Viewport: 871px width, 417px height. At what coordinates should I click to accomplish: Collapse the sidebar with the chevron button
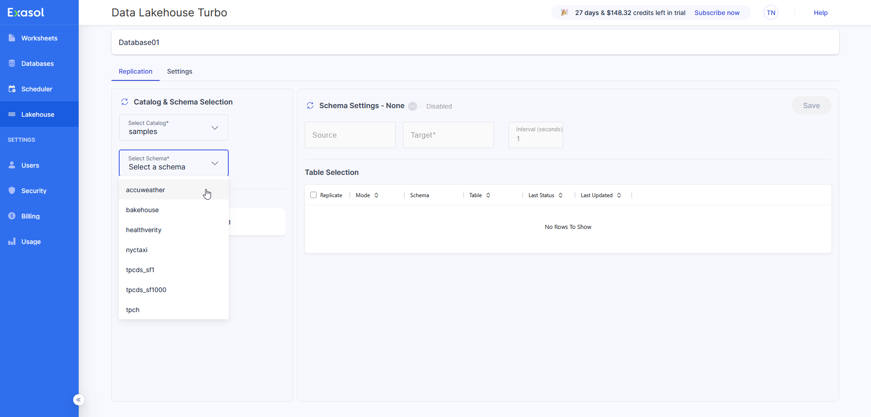(x=78, y=399)
